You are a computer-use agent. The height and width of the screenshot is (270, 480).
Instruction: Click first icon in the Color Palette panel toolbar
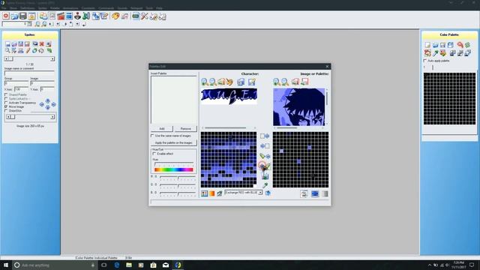point(427,45)
